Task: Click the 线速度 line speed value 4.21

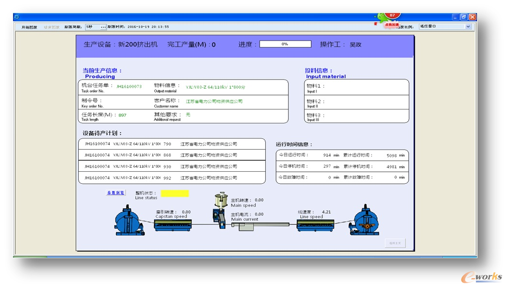Action: pos(326,212)
